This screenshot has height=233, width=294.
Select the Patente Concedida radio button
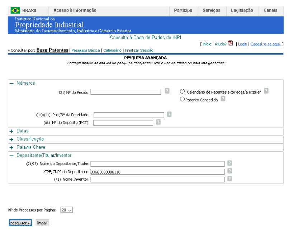point(182,99)
